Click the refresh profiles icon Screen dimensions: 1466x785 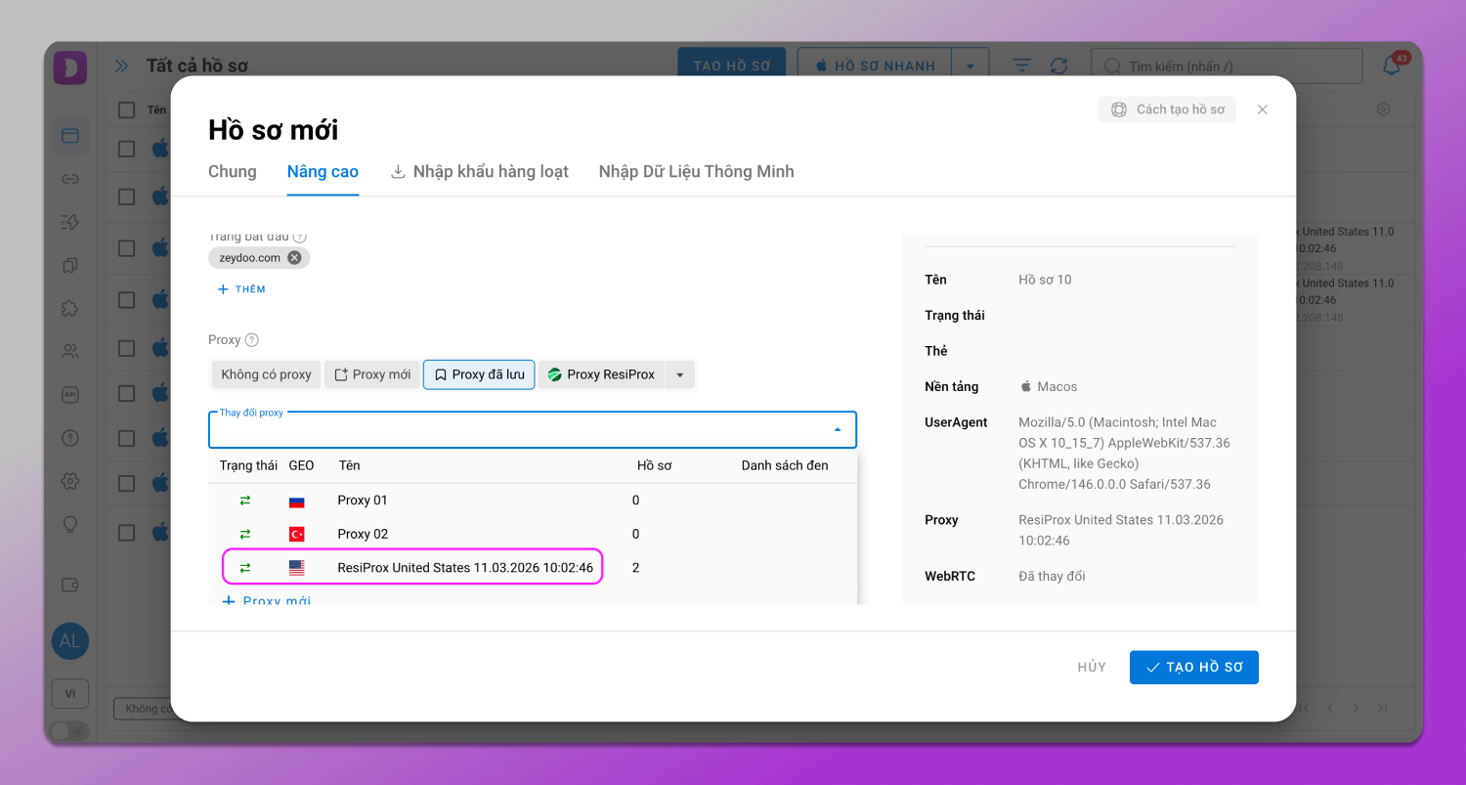tap(1058, 65)
